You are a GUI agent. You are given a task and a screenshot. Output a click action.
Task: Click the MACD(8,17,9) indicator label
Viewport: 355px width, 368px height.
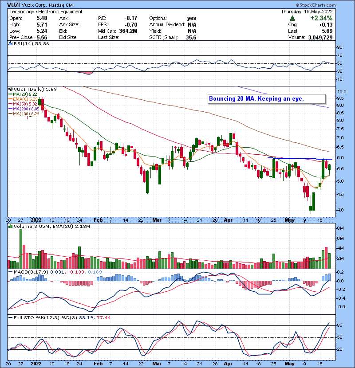click(x=31, y=272)
